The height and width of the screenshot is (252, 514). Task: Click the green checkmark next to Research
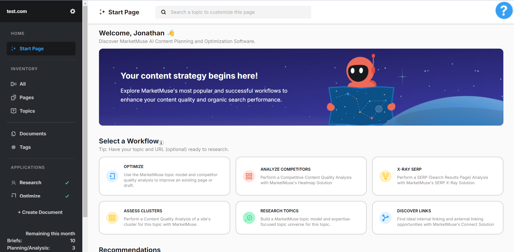[x=67, y=183]
